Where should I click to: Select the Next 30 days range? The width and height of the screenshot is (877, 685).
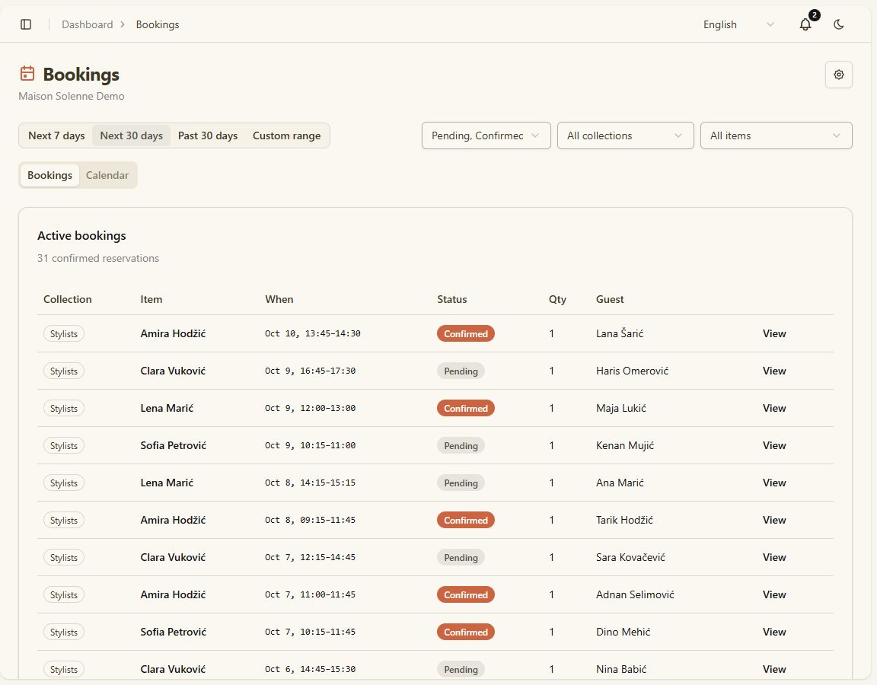(x=132, y=135)
